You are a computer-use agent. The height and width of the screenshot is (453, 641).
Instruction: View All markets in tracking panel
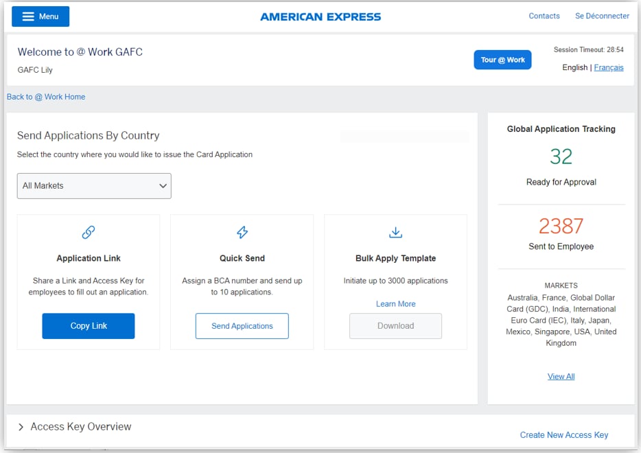pos(561,376)
